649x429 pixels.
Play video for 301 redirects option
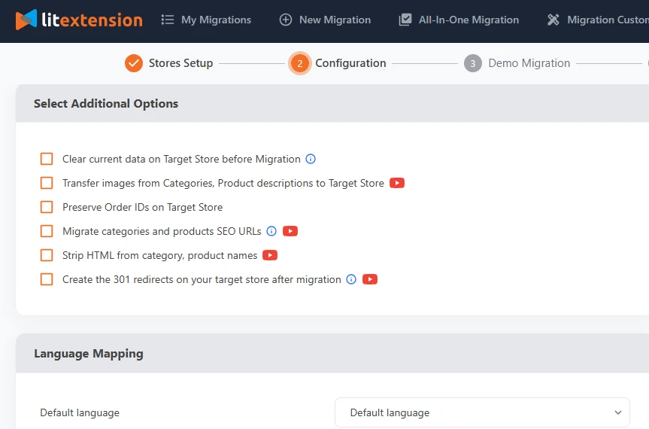pos(370,279)
